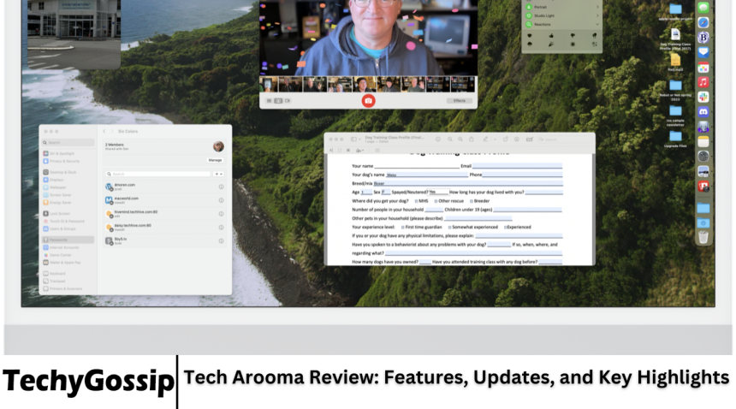Open the macworld.com password entry

point(164,200)
